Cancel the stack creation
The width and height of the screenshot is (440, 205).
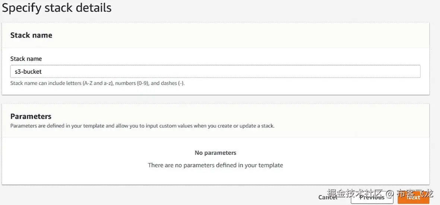328,197
